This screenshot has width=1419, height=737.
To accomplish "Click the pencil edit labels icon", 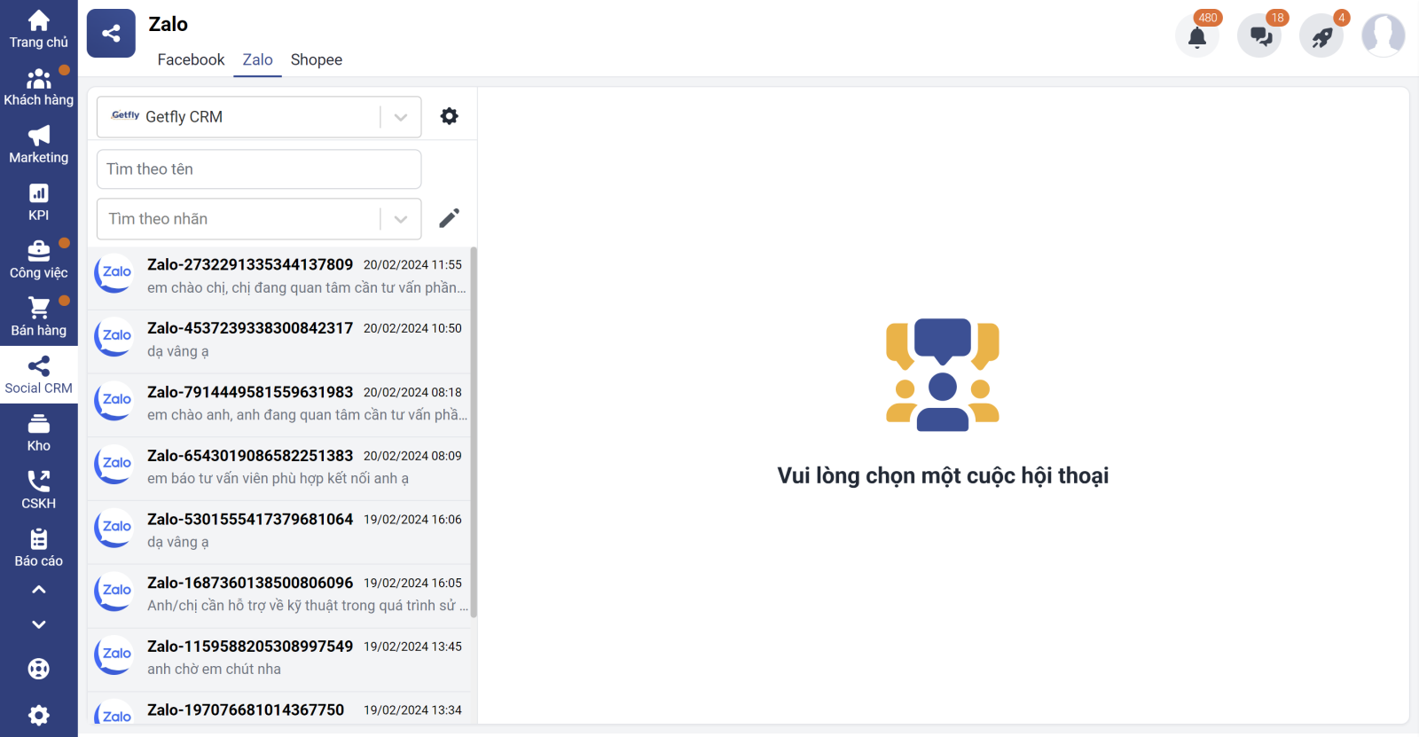I will tap(450, 218).
